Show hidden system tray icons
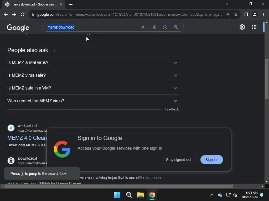 [x=212, y=195]
